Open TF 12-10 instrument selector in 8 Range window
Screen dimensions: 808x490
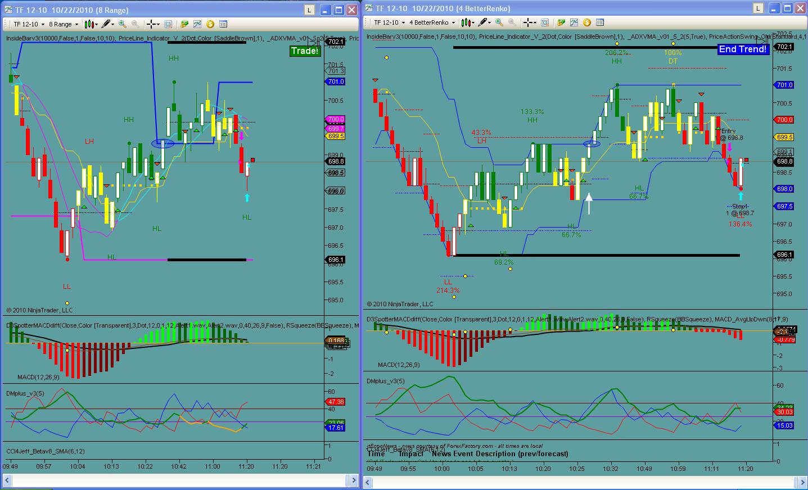(x=28, y=24)
